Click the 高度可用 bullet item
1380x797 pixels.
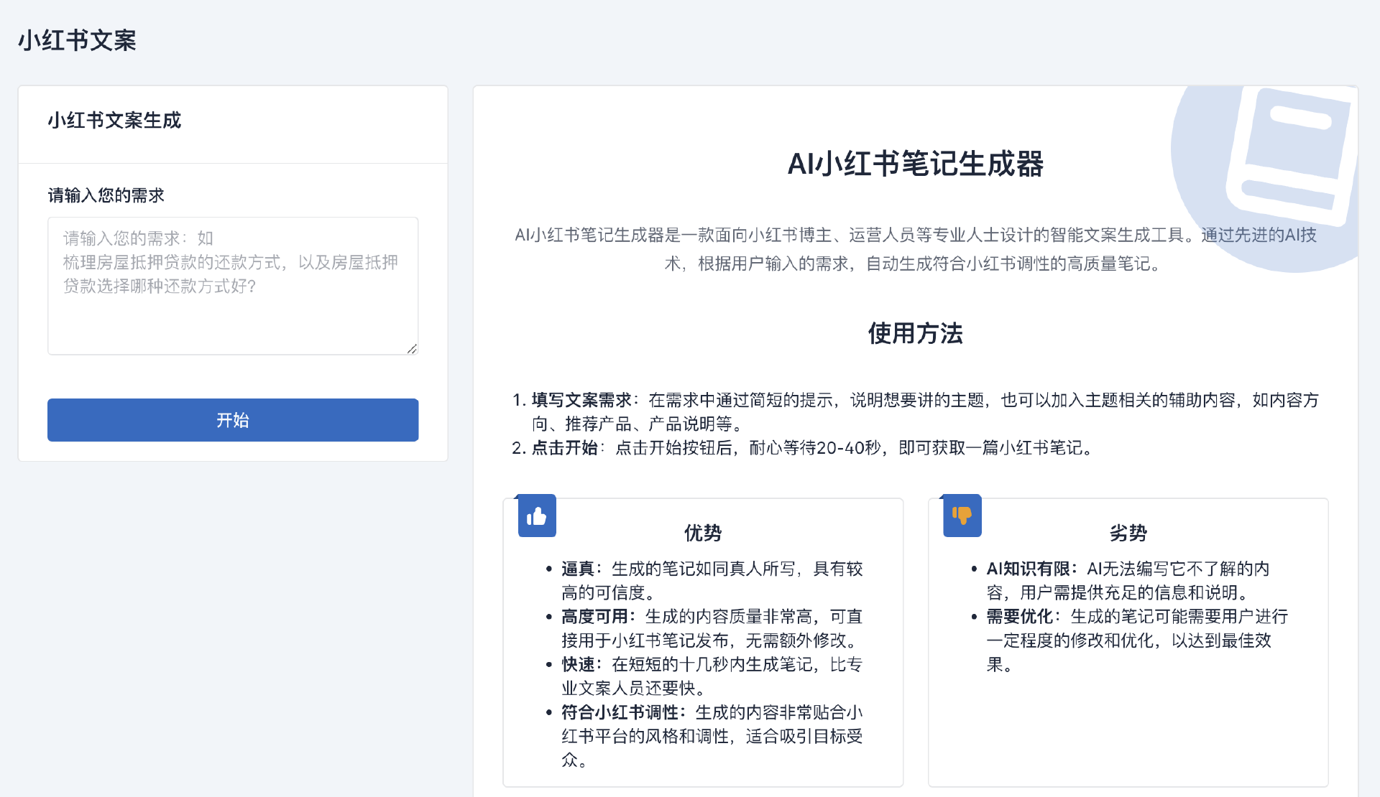[x=712, y=628]
